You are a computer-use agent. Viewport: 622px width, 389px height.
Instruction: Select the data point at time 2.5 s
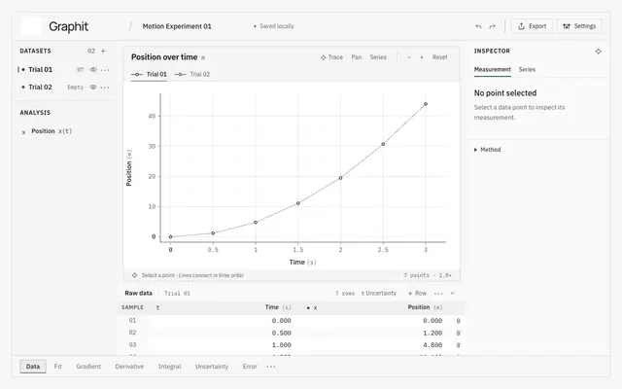tap(383, 144)
